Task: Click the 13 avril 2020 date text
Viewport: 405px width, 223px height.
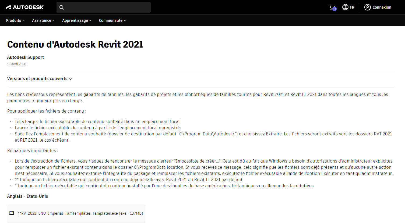Action: pyautogui.click(x=17, y=64)
